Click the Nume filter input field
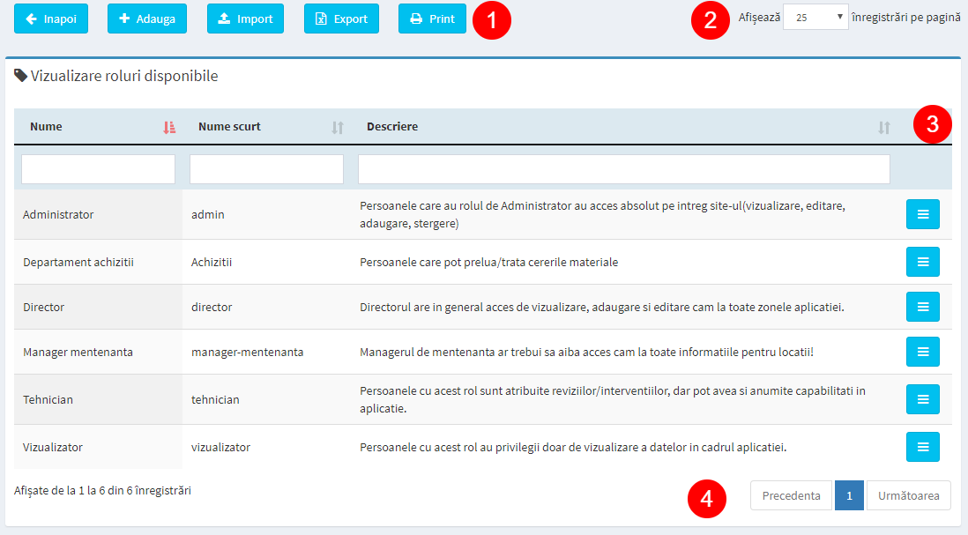968x535 pixels. pos(98,169)
